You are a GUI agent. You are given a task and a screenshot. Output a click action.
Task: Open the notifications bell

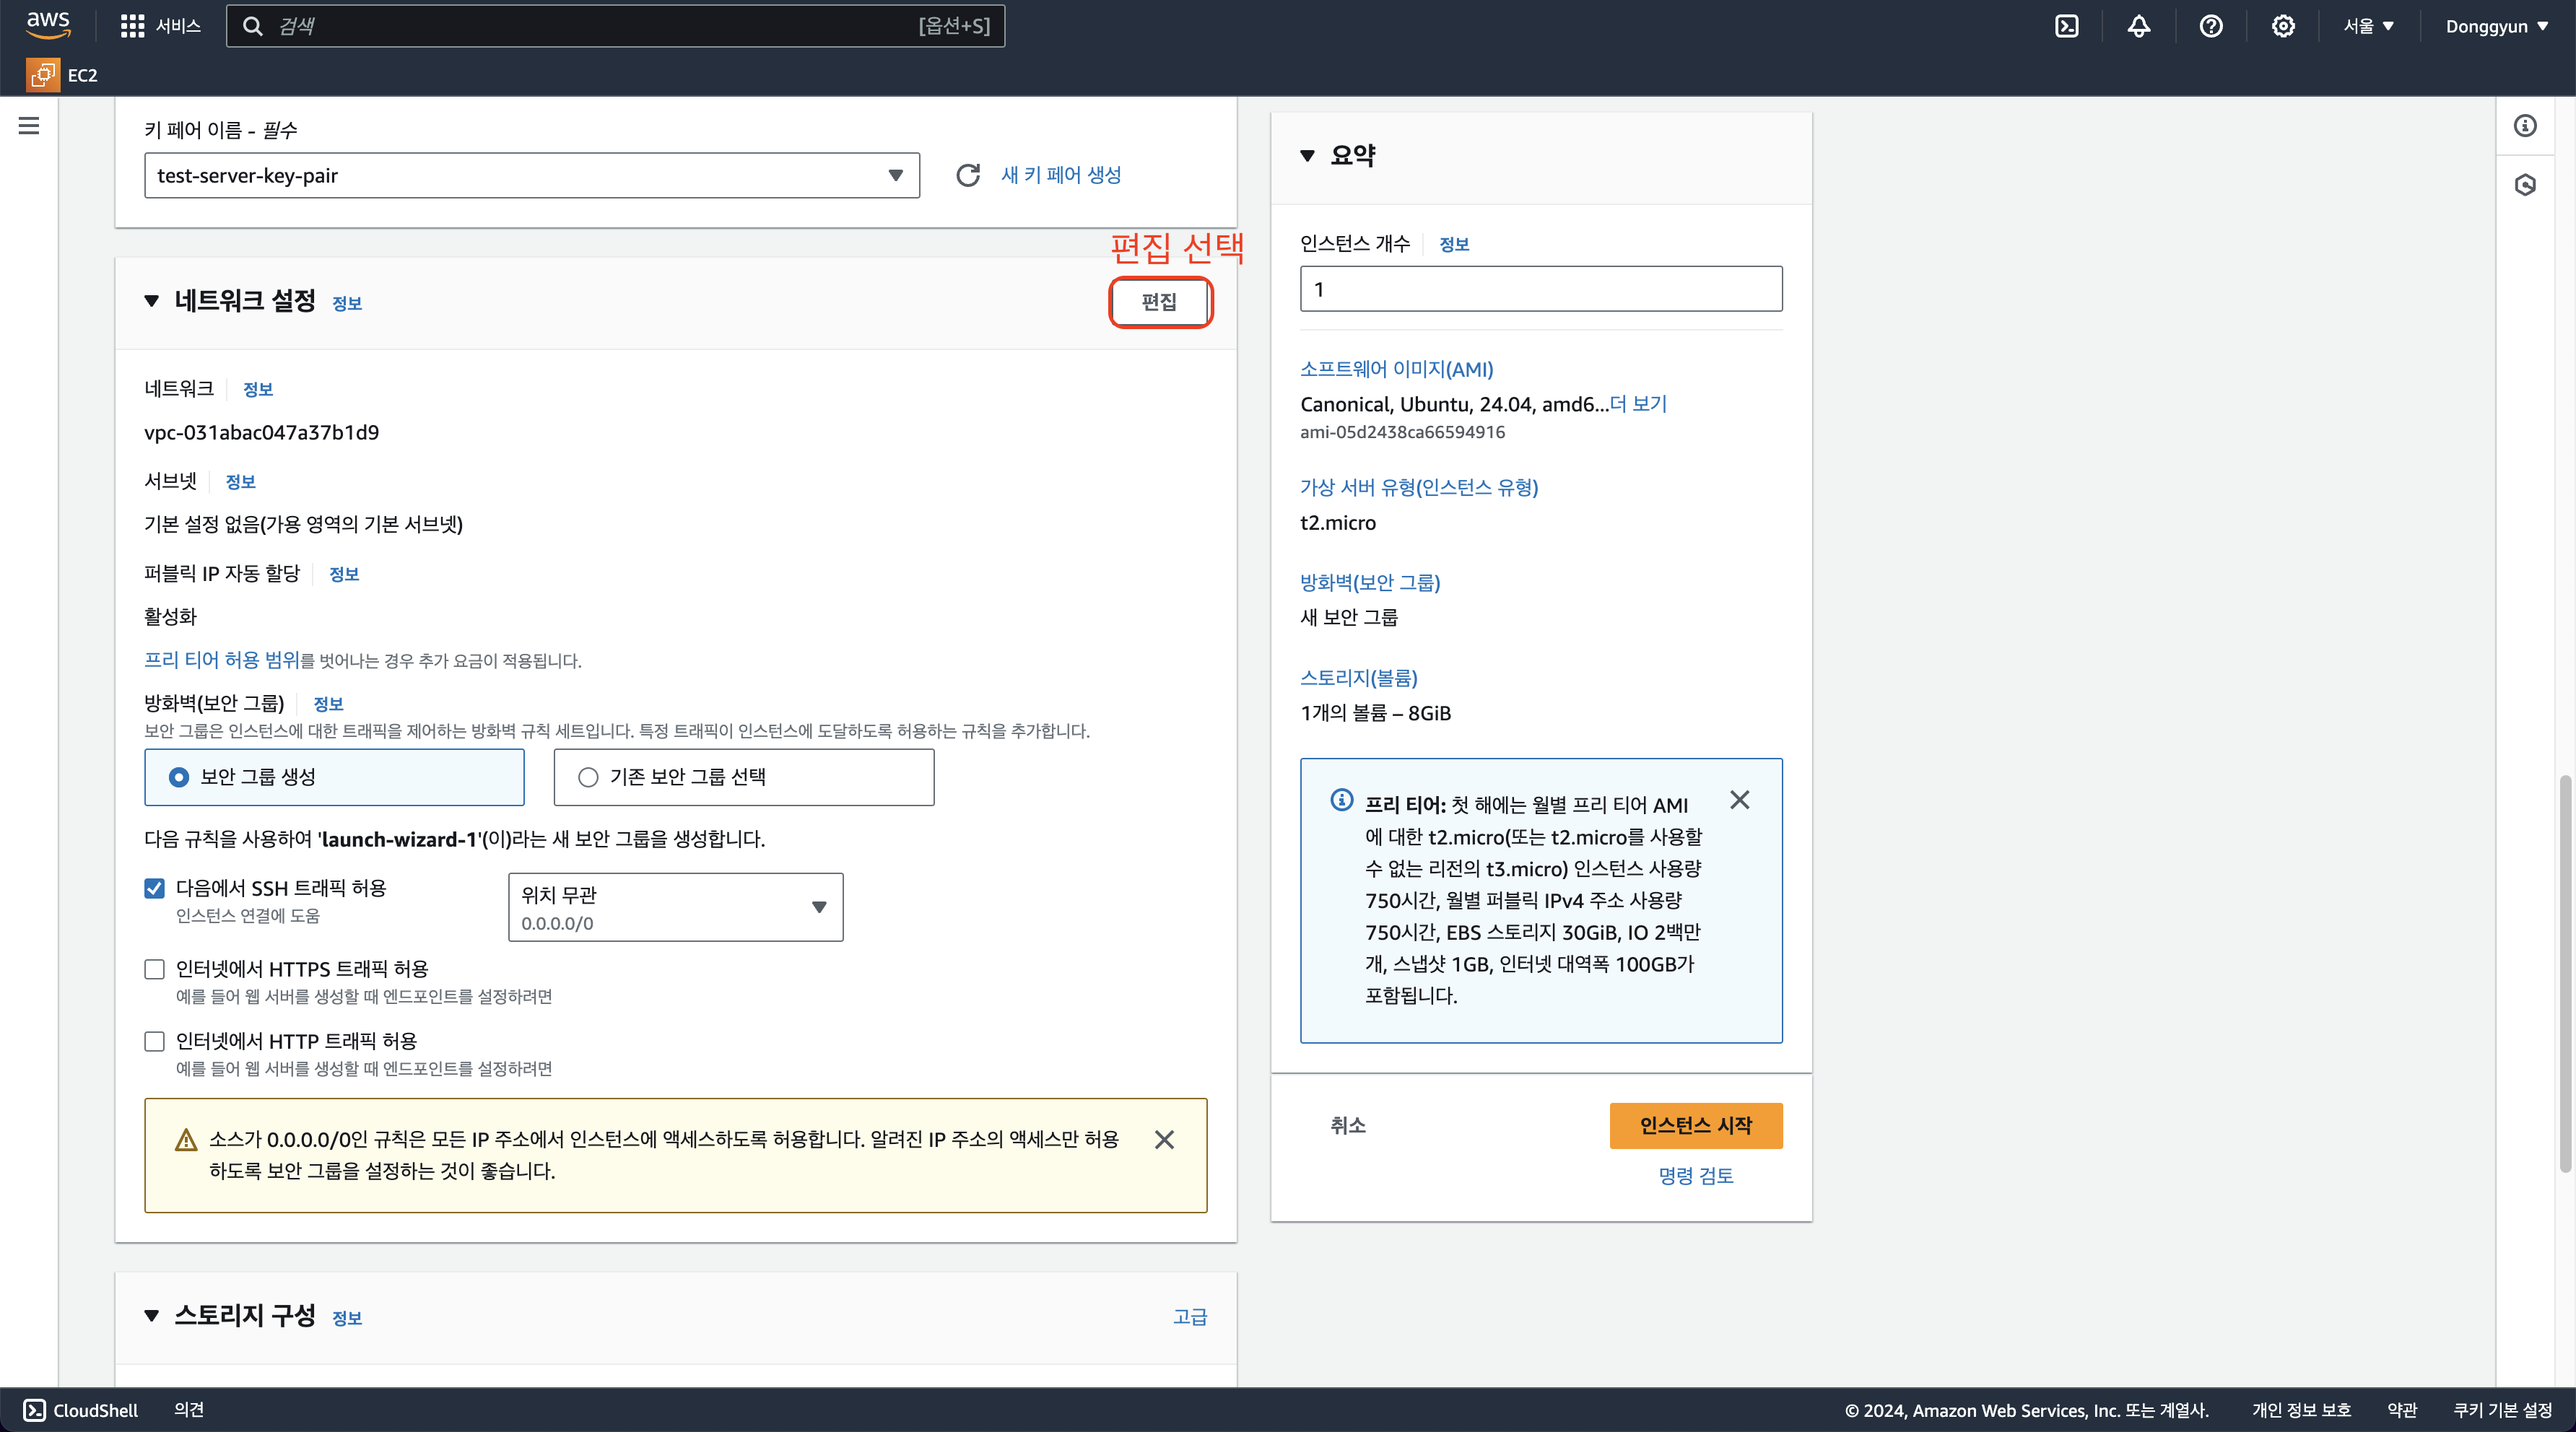[2138, 26]
